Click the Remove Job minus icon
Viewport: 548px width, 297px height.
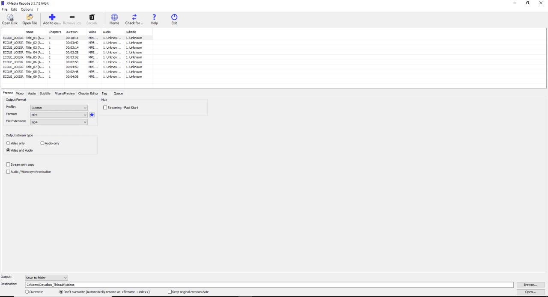pos(72,17)
